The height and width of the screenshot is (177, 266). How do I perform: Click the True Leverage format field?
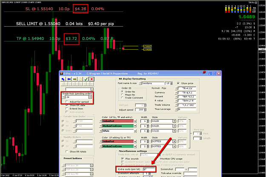click(x=187, y=110)
